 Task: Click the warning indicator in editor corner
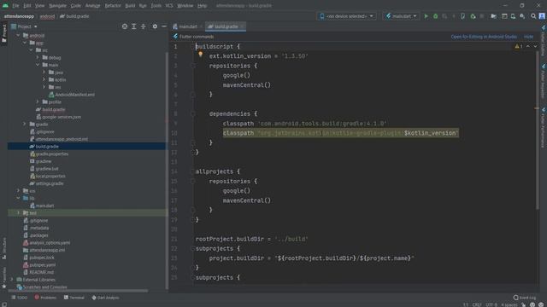(519, 46)
